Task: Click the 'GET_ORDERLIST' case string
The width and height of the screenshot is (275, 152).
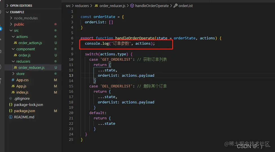Action: click(116, 60)
